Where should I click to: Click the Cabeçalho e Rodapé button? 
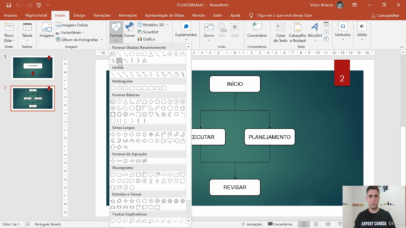[298, 32]
